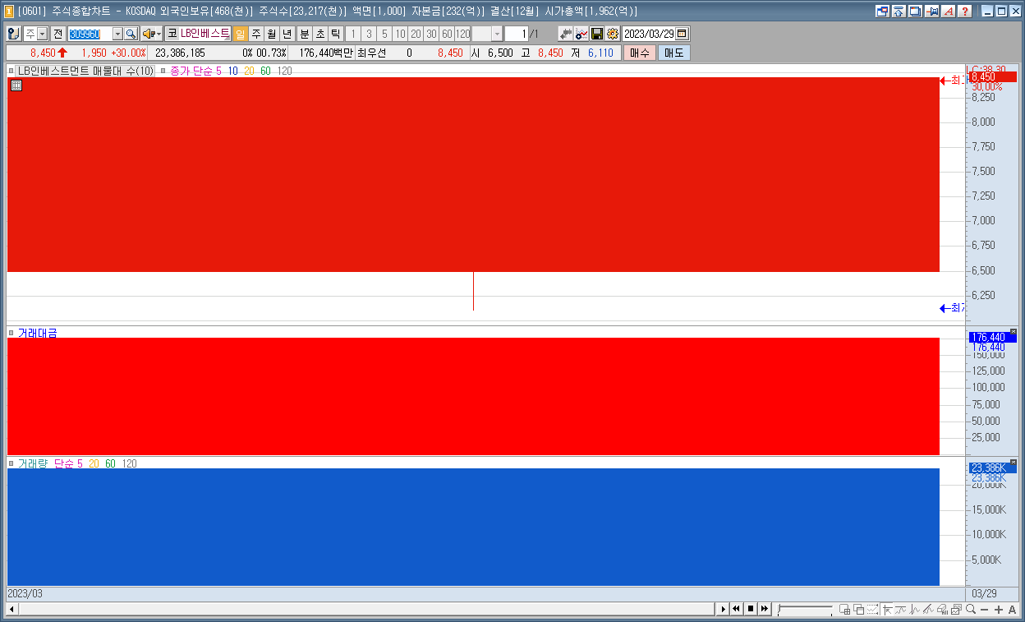Close the 거래량 panel with its corner X
This screenshot has height=622, width=1025.
tap(1013, 462)
